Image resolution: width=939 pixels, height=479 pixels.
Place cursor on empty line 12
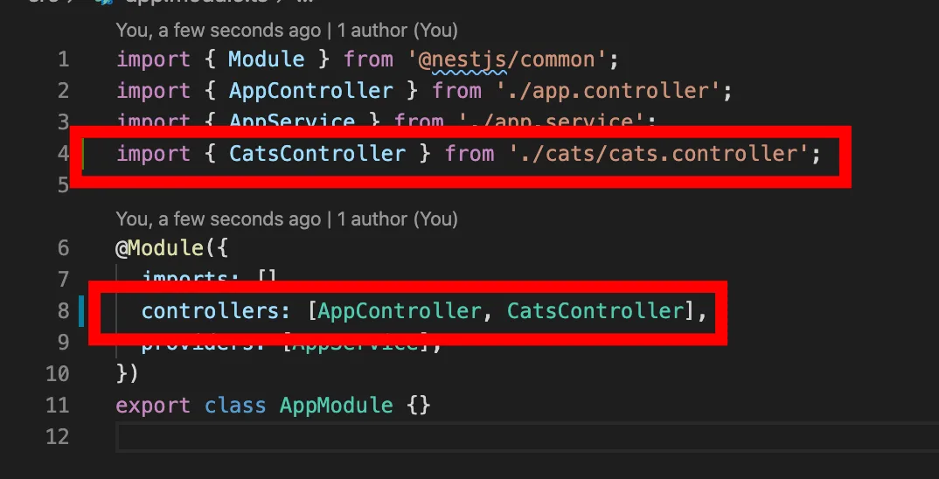click(x=527, y=437)
